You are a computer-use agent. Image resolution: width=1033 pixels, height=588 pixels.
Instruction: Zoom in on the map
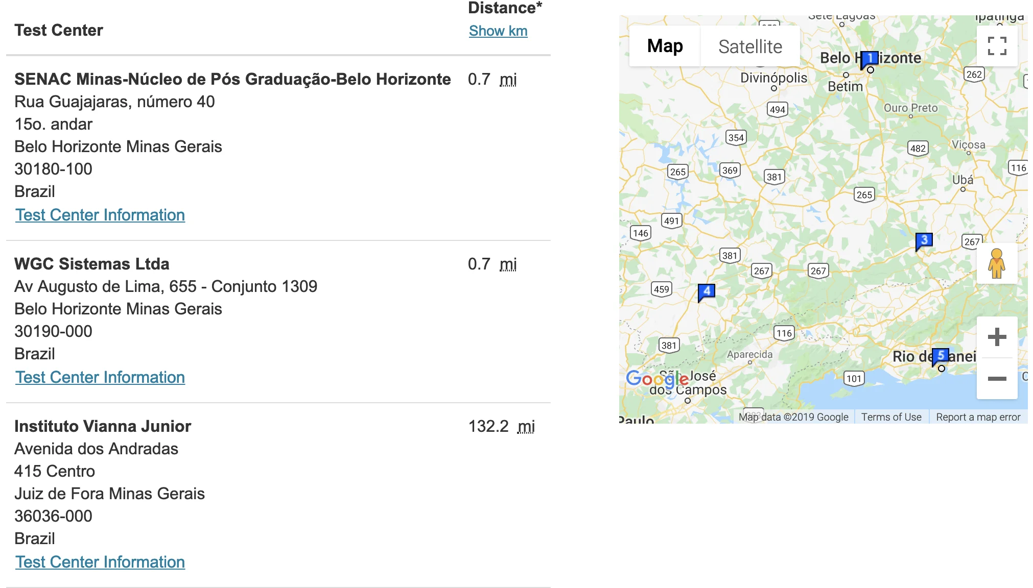(x=997, y=337)
